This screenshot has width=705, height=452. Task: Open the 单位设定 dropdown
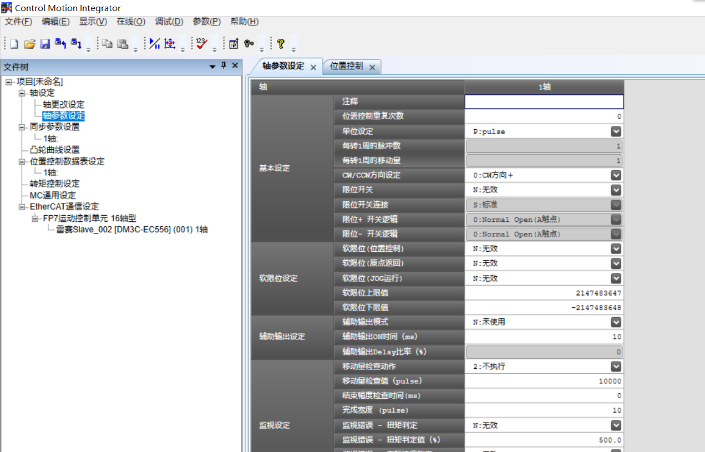point(616,131)
